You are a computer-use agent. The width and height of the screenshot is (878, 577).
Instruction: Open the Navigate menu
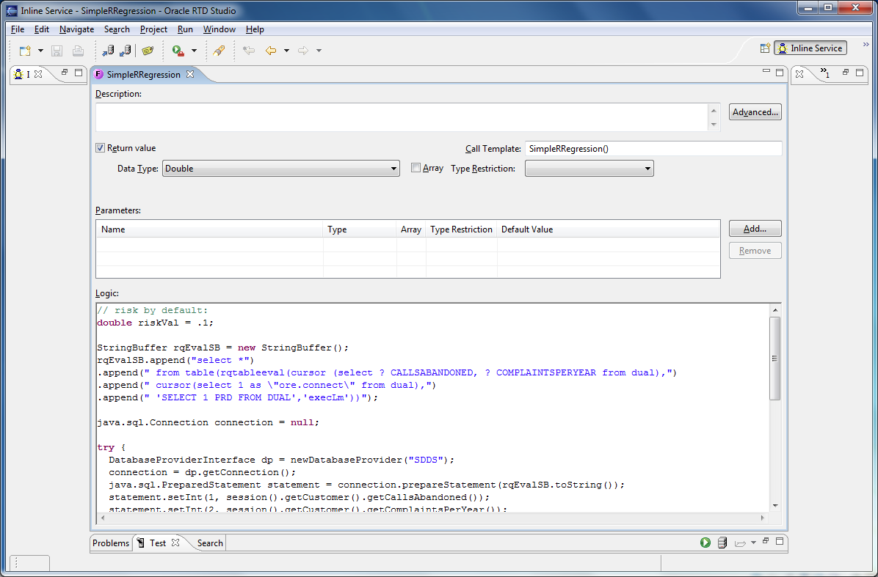(x=76, y=29)
